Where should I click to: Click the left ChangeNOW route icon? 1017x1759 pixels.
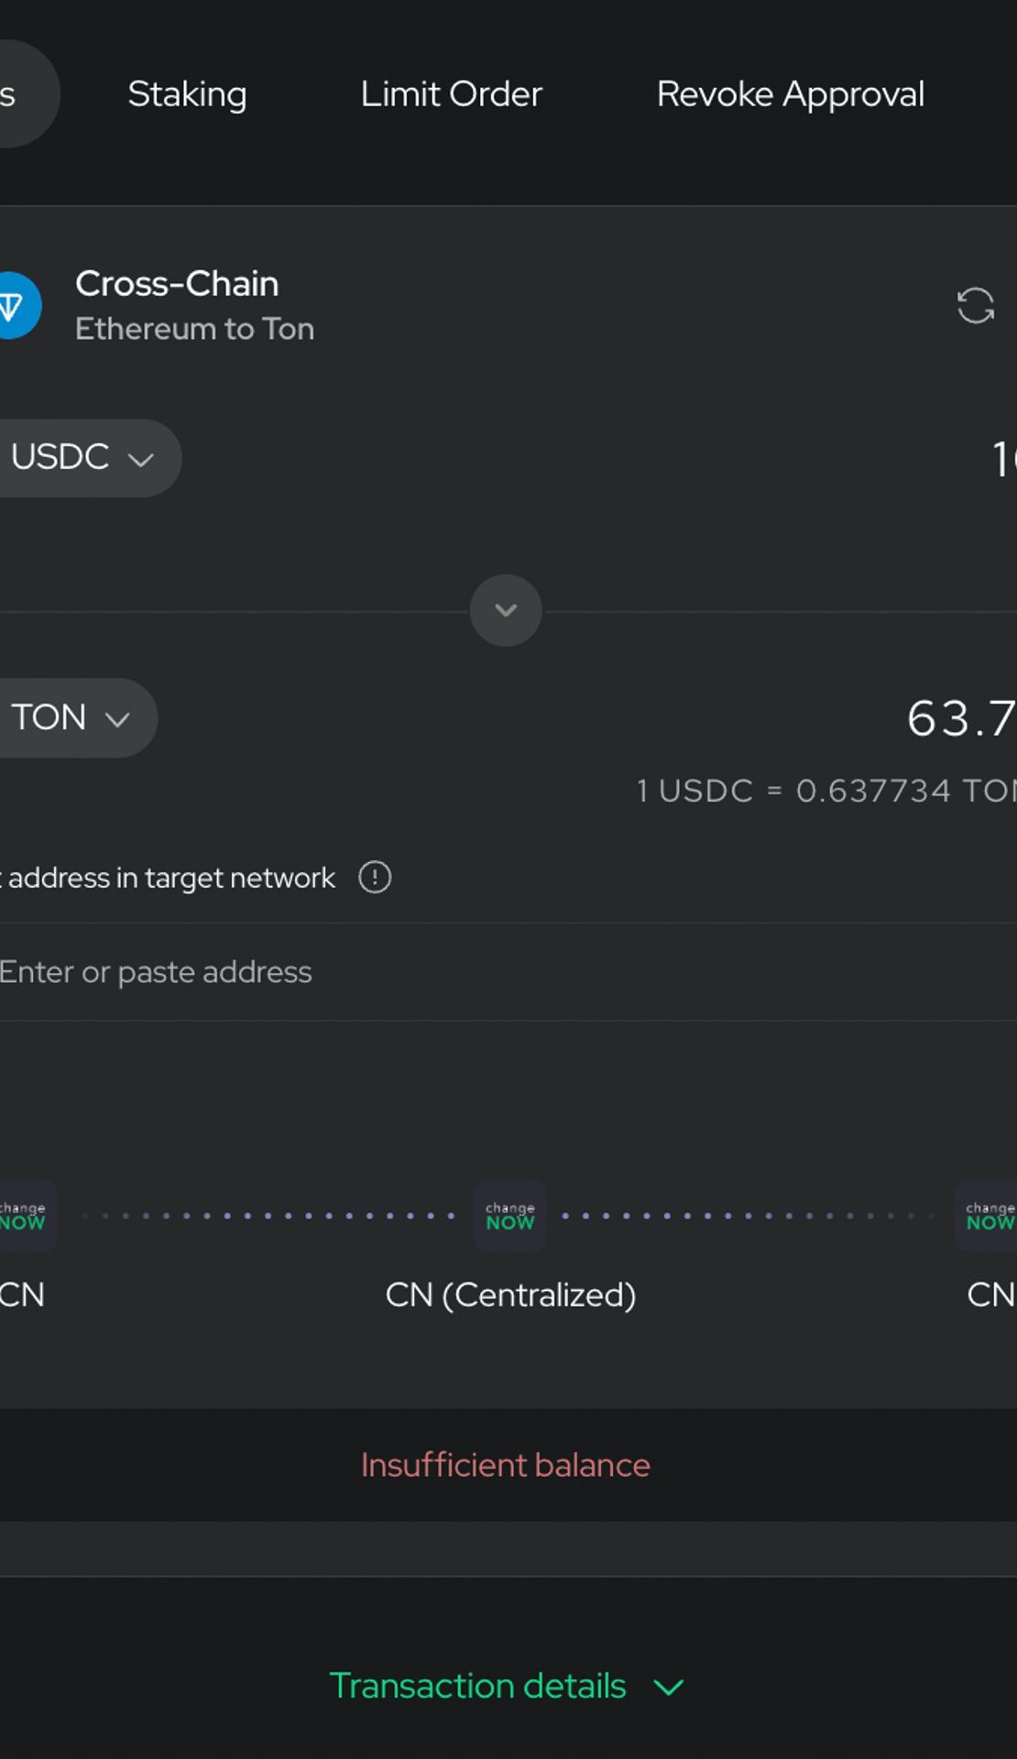[24, 1216]
